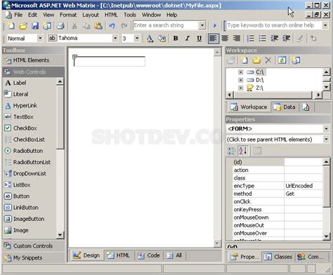The height and width of the screenshot is (275, 333).
Task: Open the HTML Elements toolbox section
Action: (33, 60)
